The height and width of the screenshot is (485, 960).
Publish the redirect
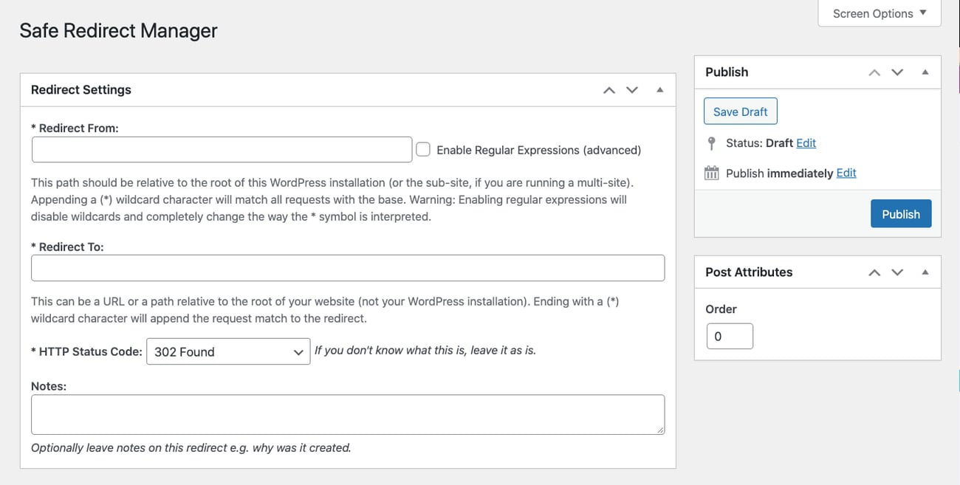901,213
